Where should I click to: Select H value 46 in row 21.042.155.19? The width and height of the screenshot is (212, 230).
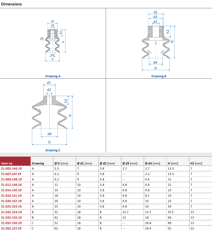(170, 217)
